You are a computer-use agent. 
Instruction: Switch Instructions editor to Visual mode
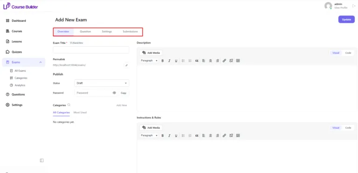click(336, 128)
